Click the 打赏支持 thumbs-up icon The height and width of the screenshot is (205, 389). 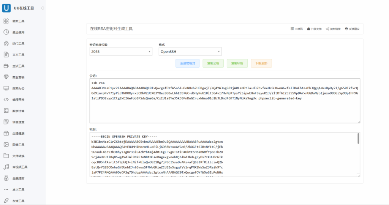pos(308,29)
